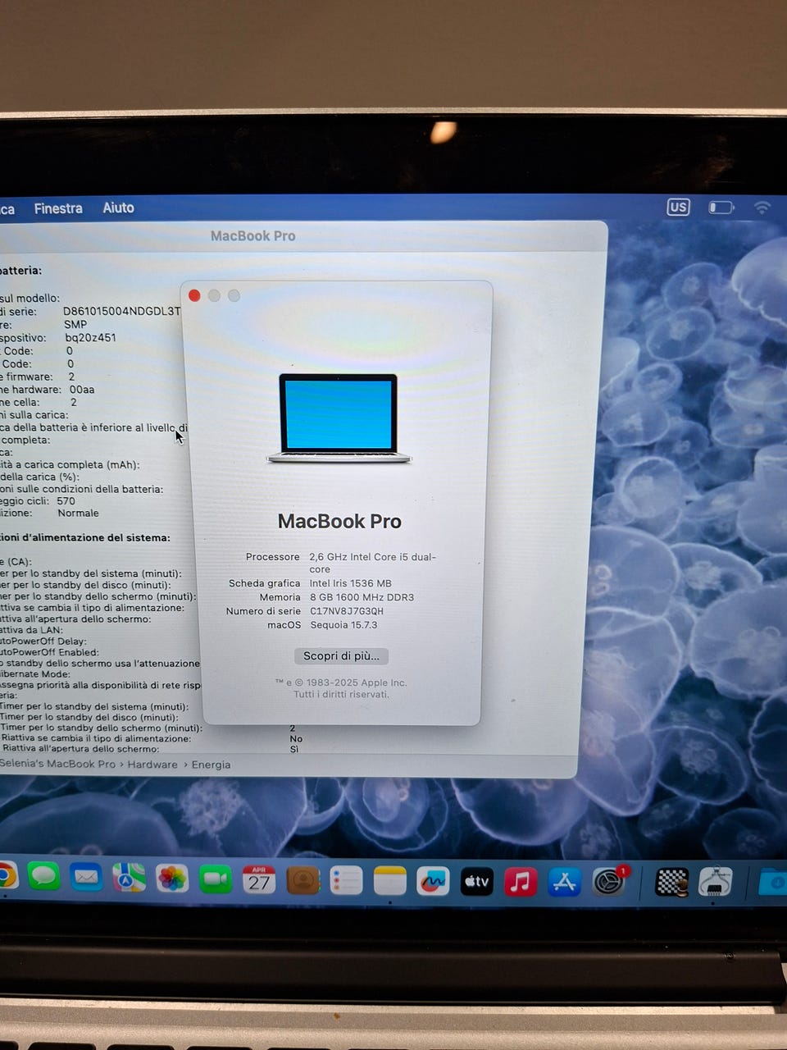787x1050 pixels.
Task: Launch Reminders from the Dock
Action: coord(346,881)
